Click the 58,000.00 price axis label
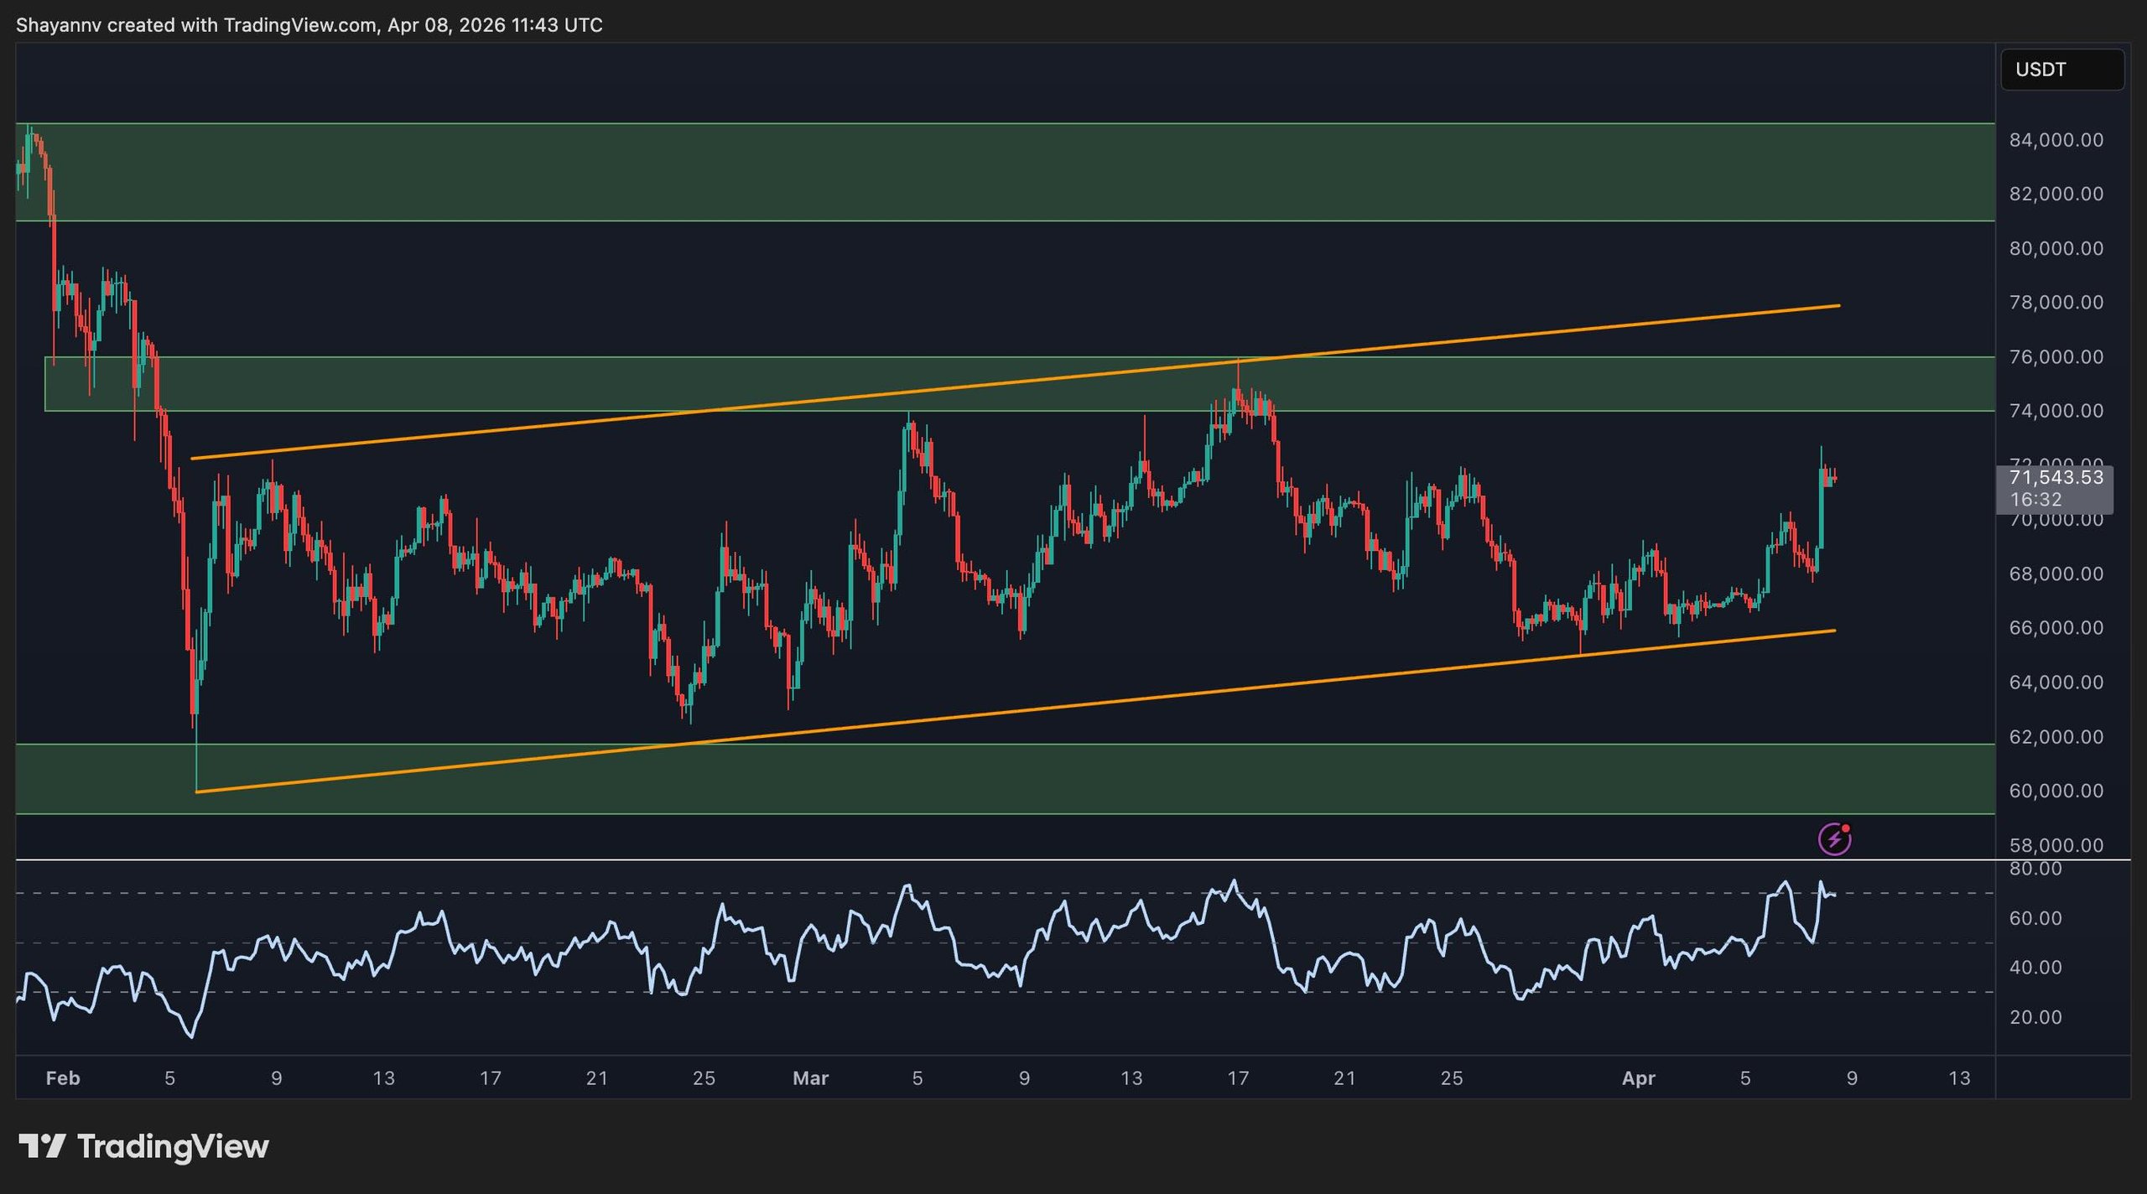 (x=2056, y=845)
